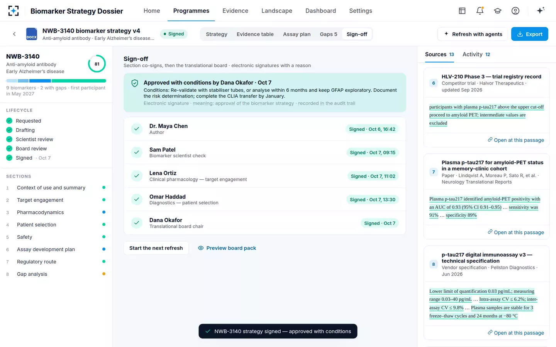
Task: Open the user account icon
Action: pos(515,11)
